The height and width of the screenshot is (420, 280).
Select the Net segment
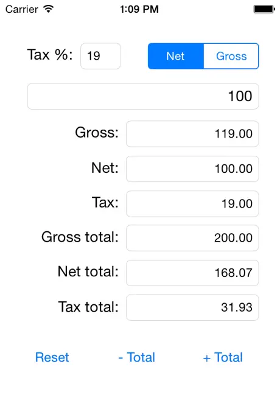176,56
